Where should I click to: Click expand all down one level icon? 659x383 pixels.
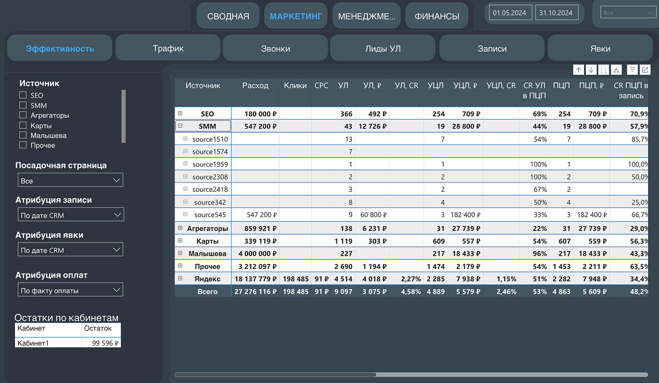(616, 70)
